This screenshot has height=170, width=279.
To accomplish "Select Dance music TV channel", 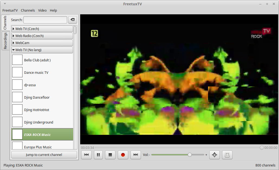I will coord(42,72).
